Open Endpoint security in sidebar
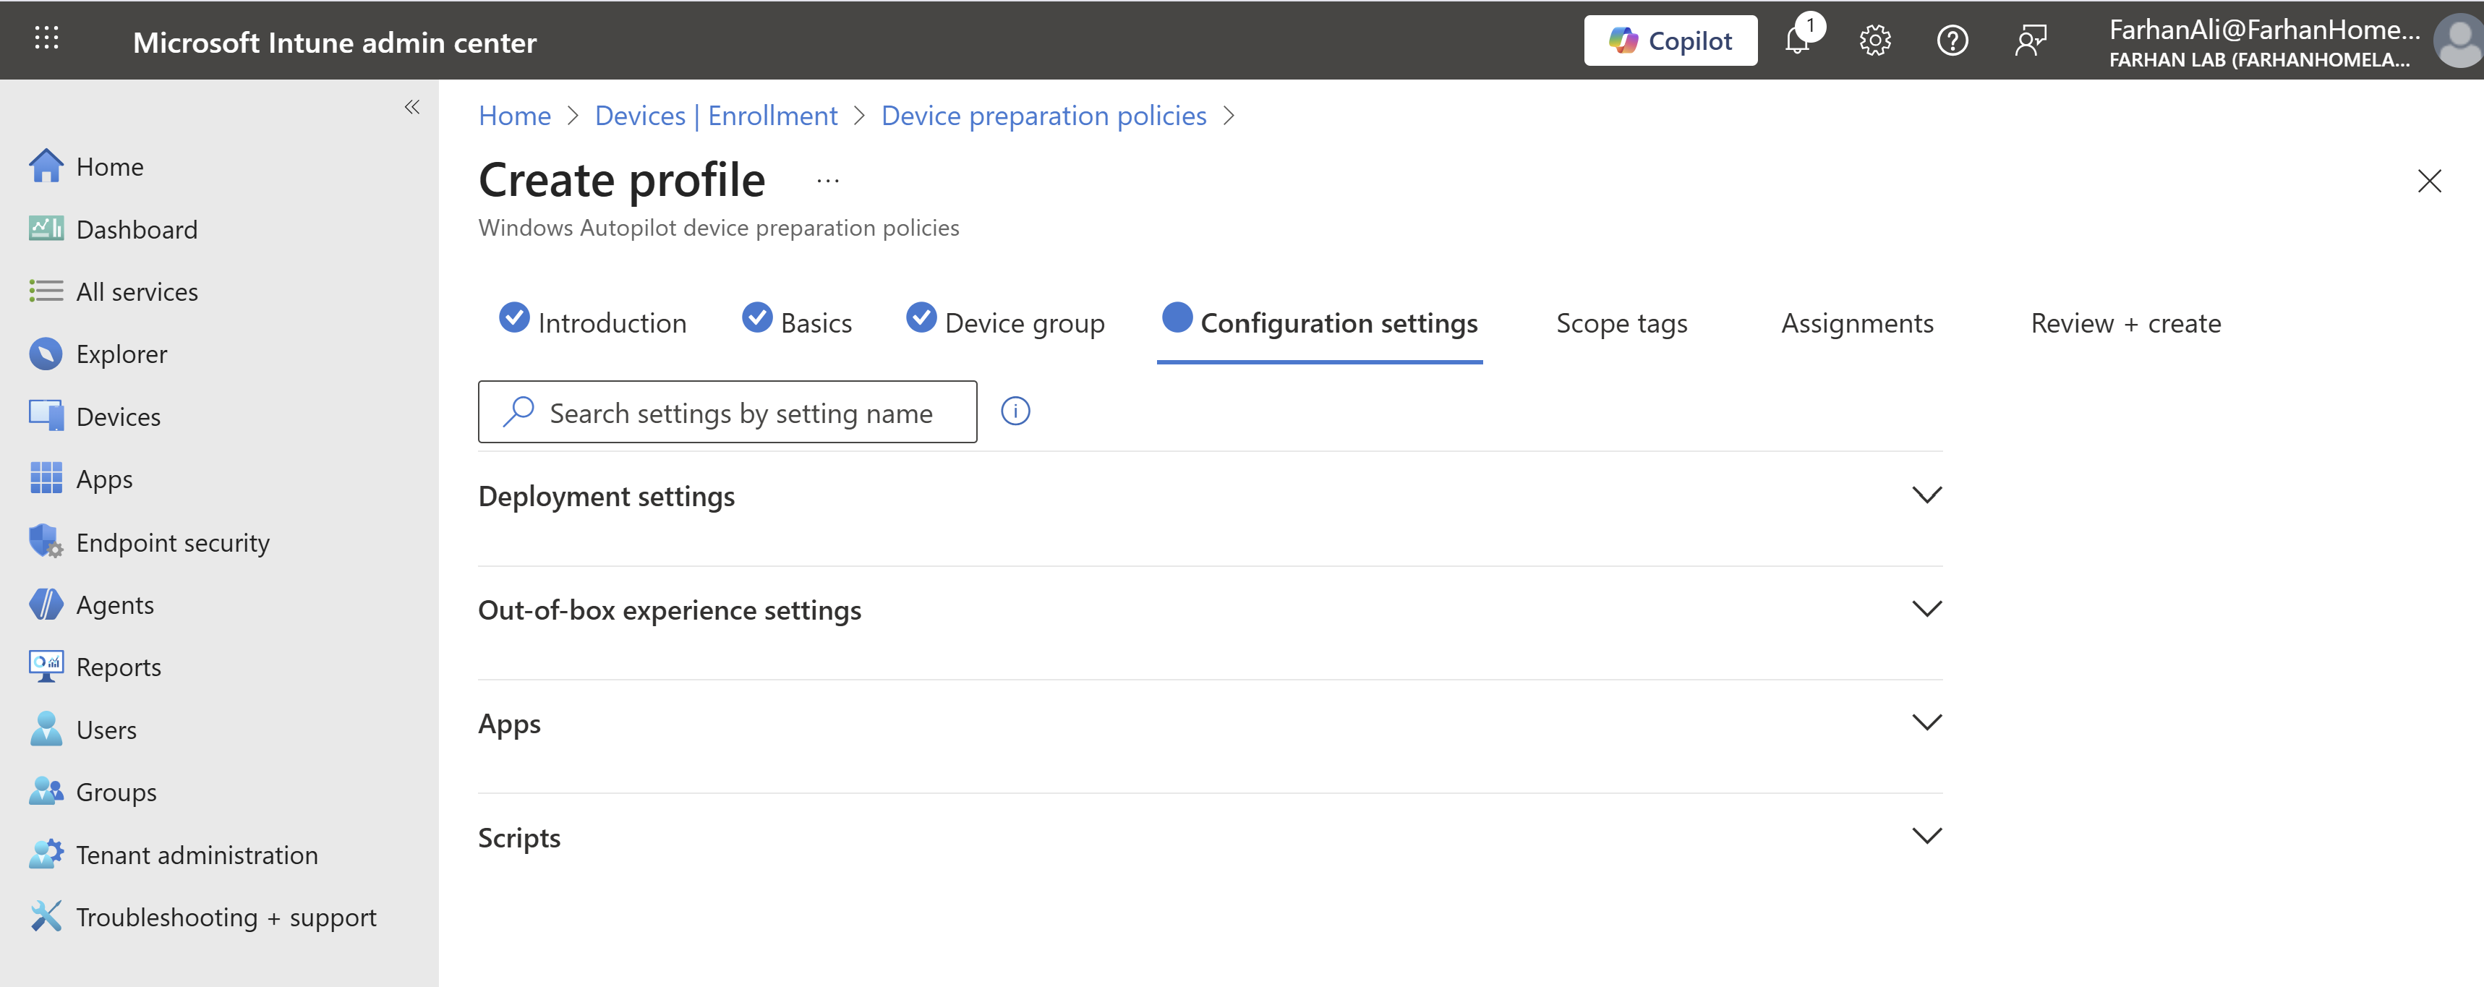Viewport: 2484px width, 987px height. click(173, 542)
